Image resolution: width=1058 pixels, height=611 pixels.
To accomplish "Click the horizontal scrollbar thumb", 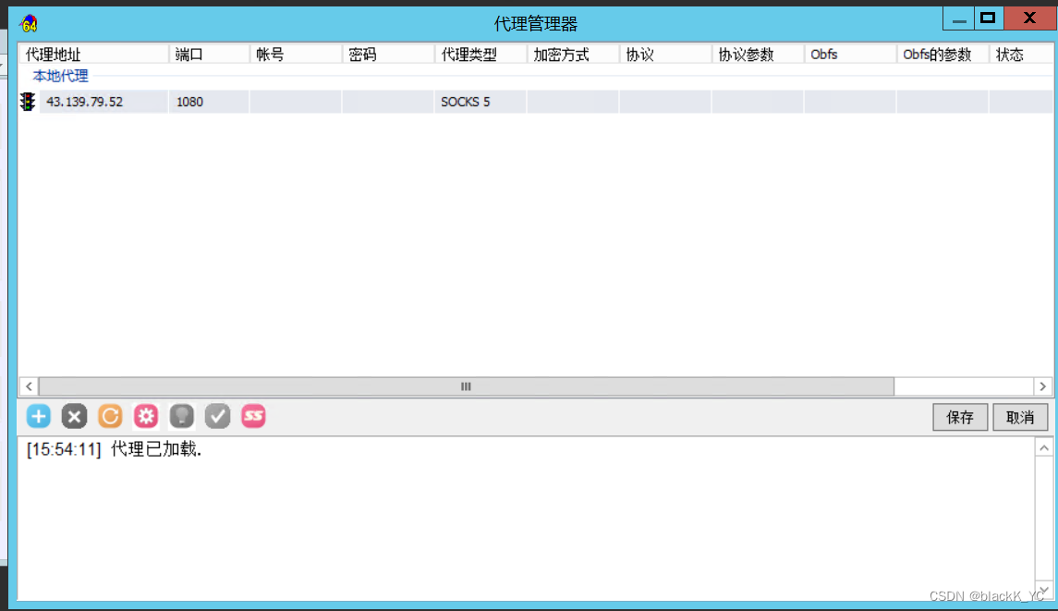I will coord(467,387).
